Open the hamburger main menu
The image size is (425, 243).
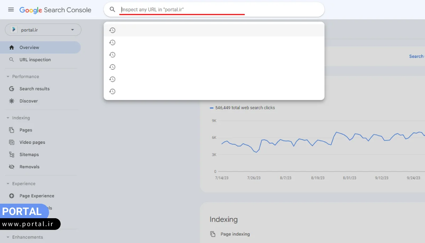coord(11,10)
